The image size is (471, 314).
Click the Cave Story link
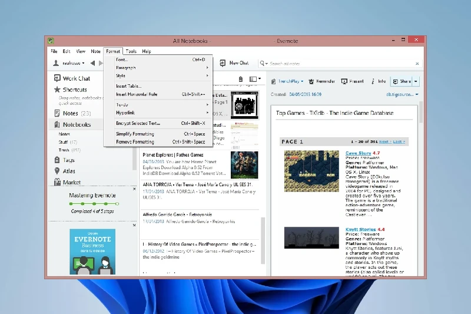pos(358,153)
